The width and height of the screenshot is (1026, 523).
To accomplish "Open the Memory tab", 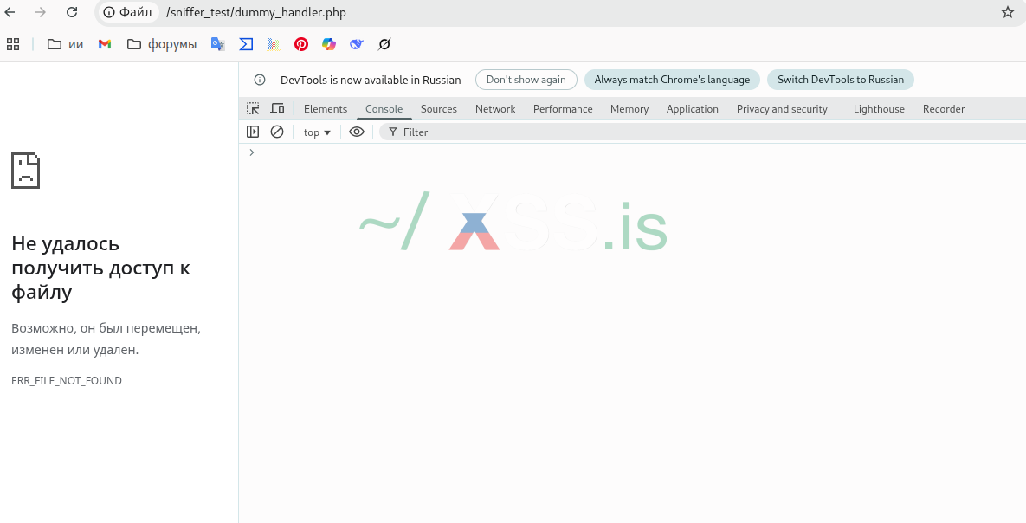I will (629, 109).
